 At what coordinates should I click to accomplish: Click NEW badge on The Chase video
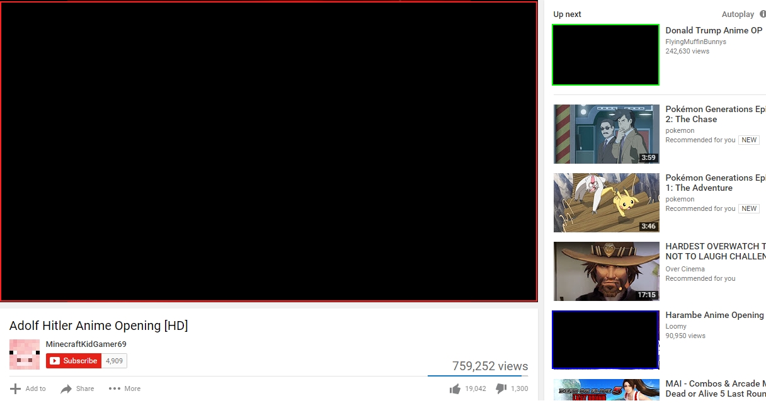[749, 140]
